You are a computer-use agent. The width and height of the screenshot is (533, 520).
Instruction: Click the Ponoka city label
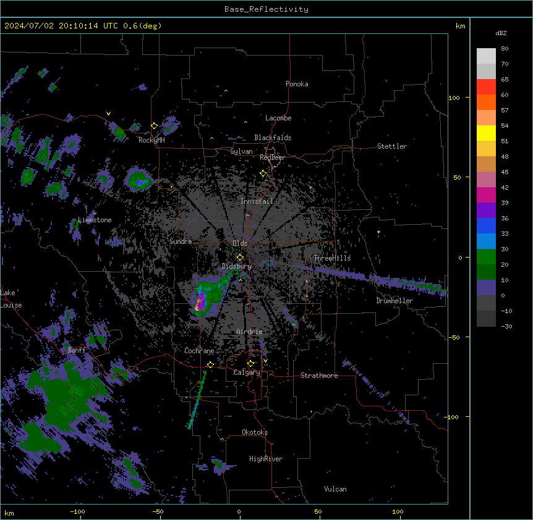(297, 84)
